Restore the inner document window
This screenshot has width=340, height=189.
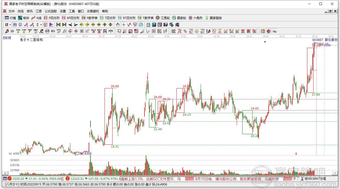(330, 11)
